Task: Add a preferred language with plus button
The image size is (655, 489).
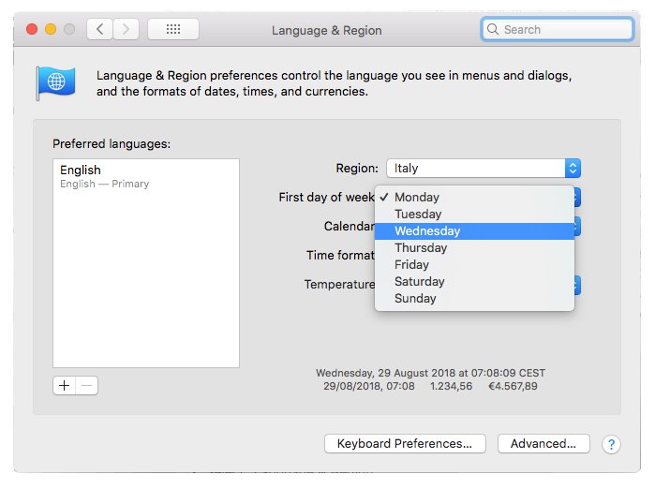Action: pos(64,386)
